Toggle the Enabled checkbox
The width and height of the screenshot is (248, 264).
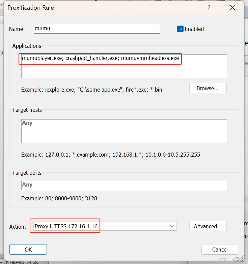point(180,29)
